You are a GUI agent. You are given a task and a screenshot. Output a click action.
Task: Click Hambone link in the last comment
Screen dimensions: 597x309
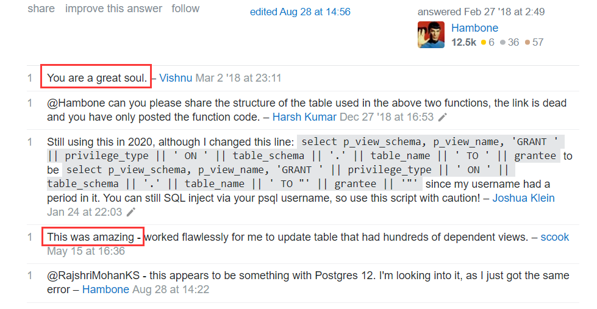105,289
